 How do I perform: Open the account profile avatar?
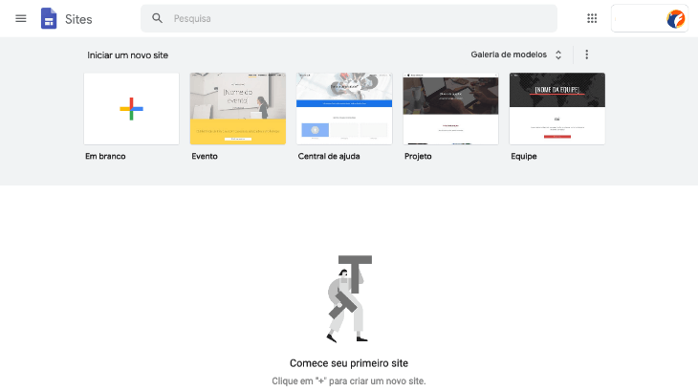point(675,19)
